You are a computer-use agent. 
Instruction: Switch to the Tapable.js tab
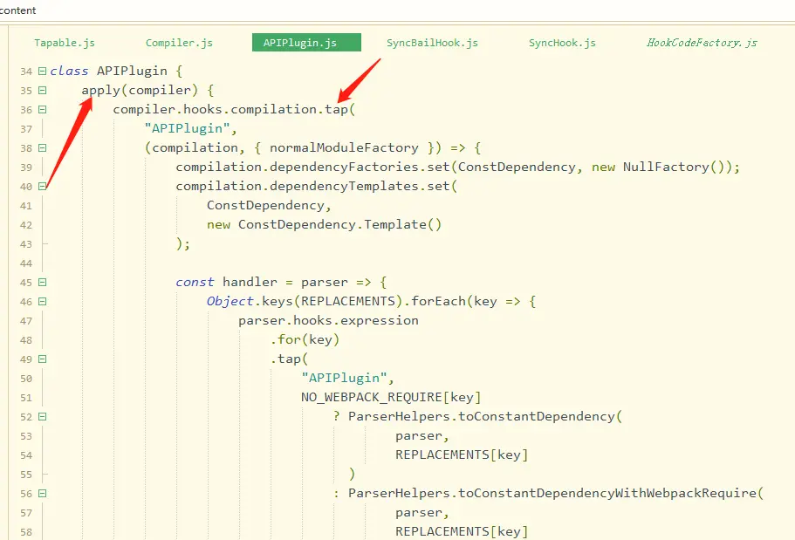pyautogui.click(x=65, y=43)
